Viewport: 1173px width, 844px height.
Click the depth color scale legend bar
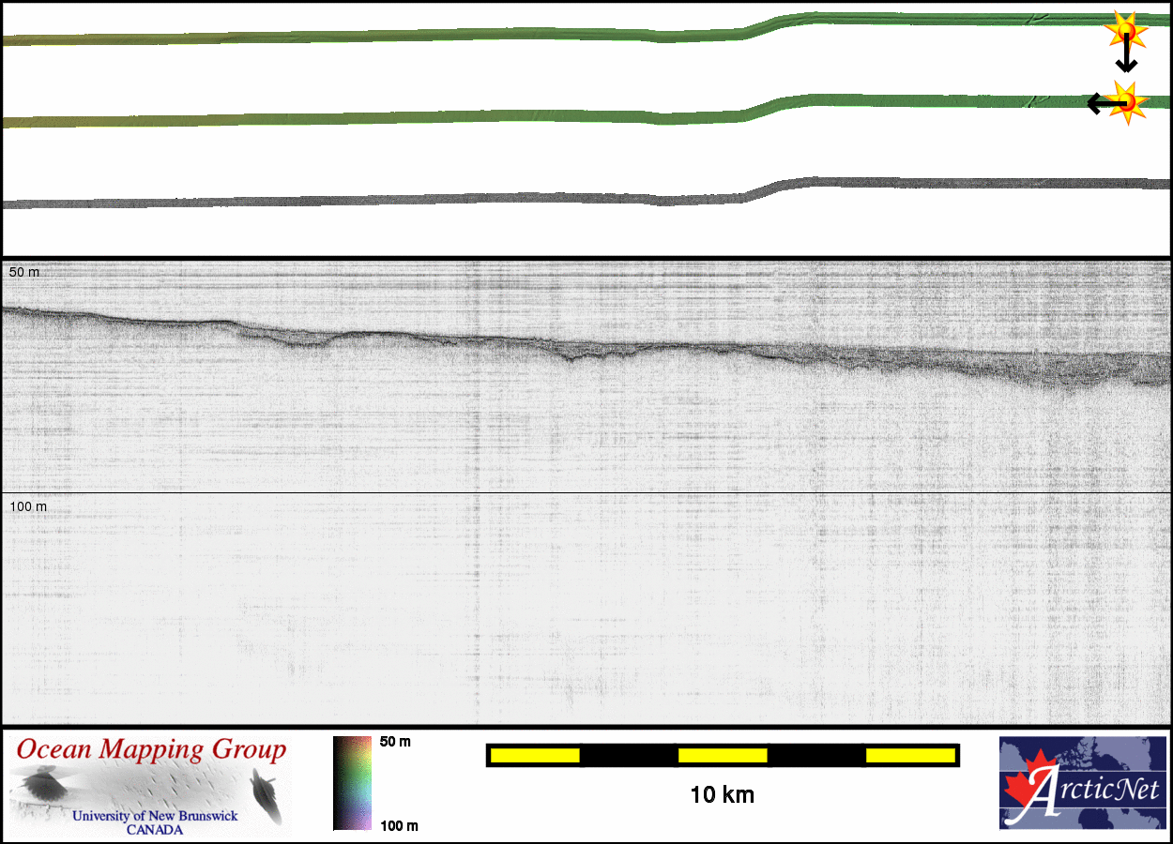(x=353, y=783)
